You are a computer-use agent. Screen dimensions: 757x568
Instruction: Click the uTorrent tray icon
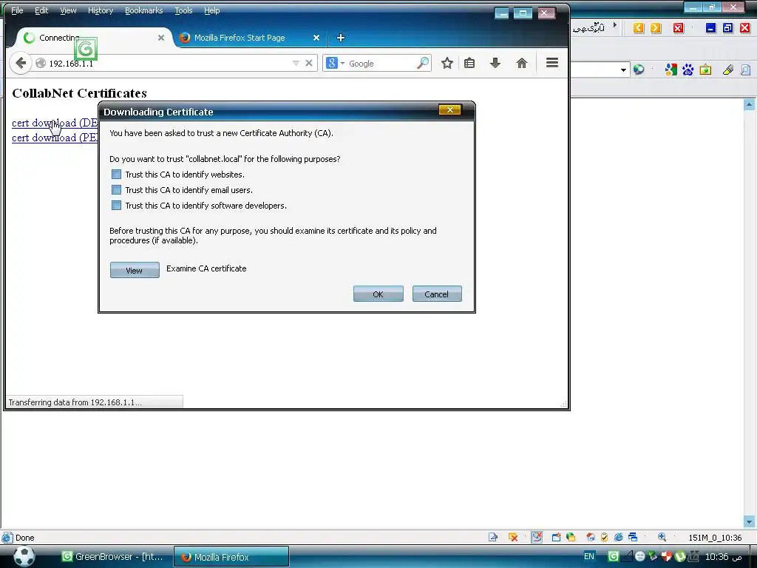[680, 556]
